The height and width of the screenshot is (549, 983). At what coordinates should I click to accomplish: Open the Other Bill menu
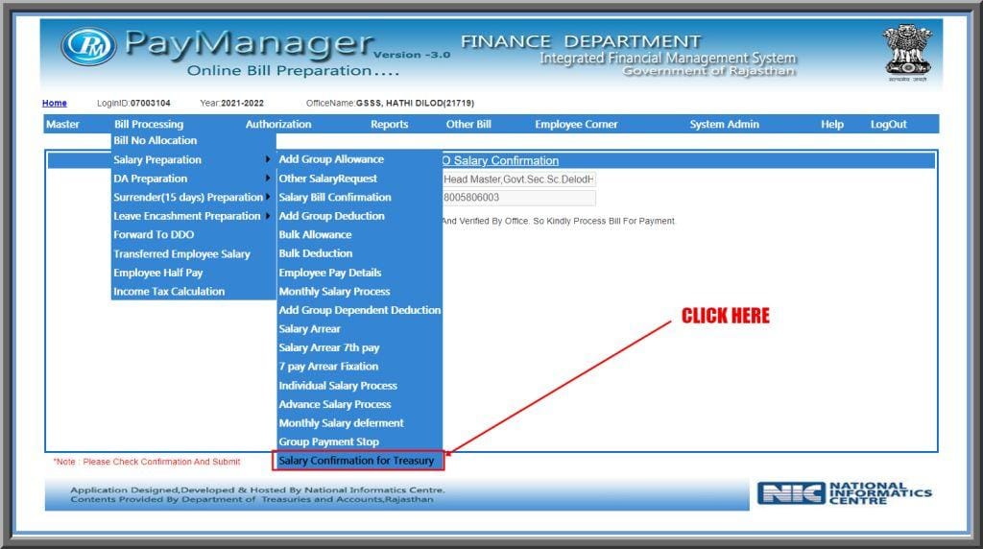point(468,124)
